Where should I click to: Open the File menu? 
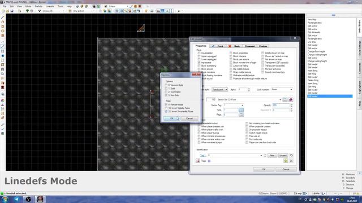[5, 6]
